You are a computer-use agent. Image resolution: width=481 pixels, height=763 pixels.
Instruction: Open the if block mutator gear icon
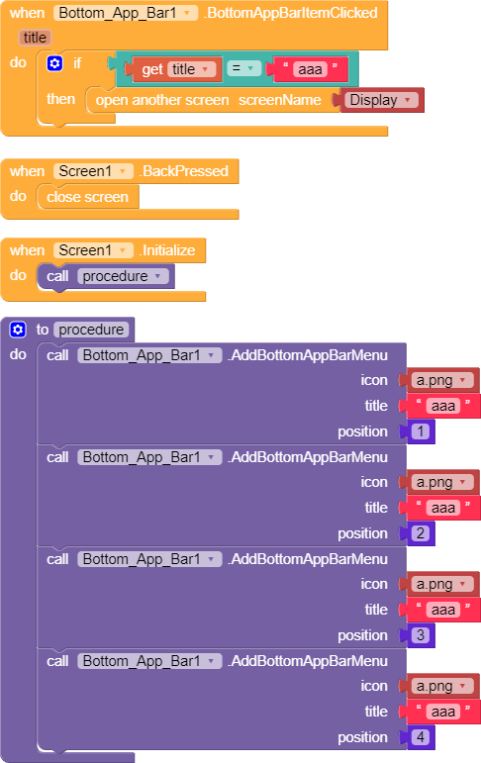tap(54, 63)
